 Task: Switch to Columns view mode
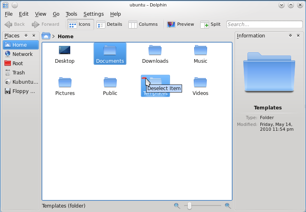[143, 24]
